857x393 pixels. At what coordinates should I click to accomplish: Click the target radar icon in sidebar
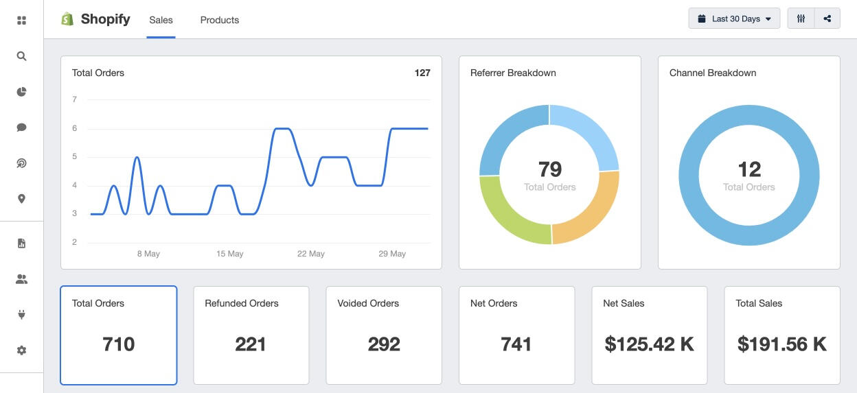click(x=21, y=163)
